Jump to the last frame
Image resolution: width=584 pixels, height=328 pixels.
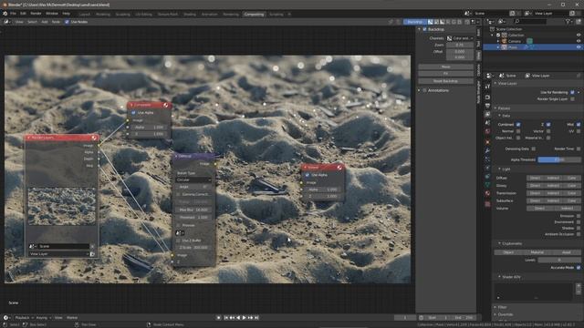[257, 318]
